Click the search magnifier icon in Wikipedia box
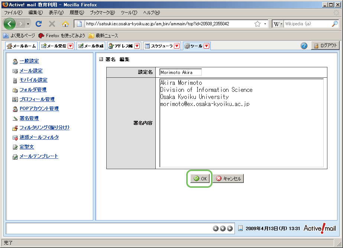This screenshot has width=343, height=248. [x=334, y=24]
